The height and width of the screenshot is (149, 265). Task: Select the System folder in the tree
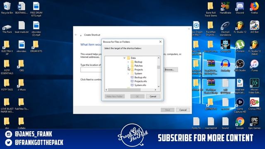(136, 74)
